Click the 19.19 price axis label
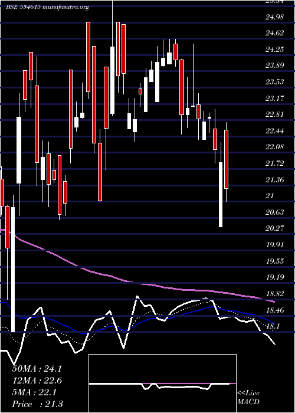The image size is (295, 413). (274, 277)
